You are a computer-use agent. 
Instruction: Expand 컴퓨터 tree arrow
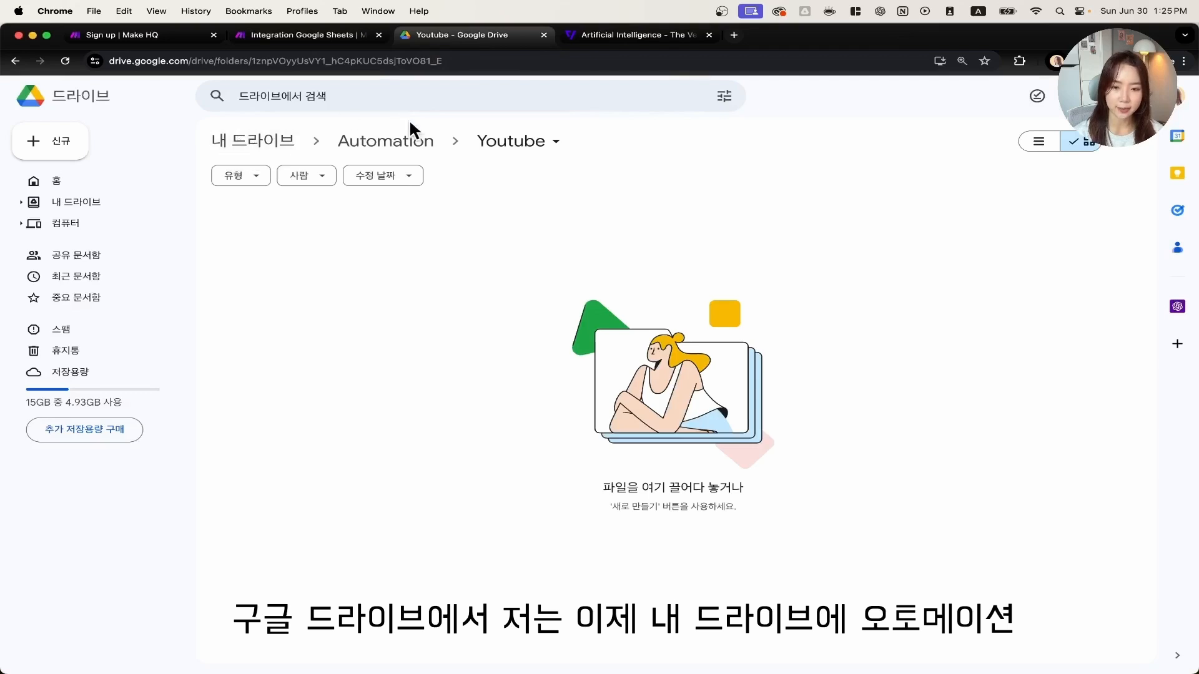(21, 223)
